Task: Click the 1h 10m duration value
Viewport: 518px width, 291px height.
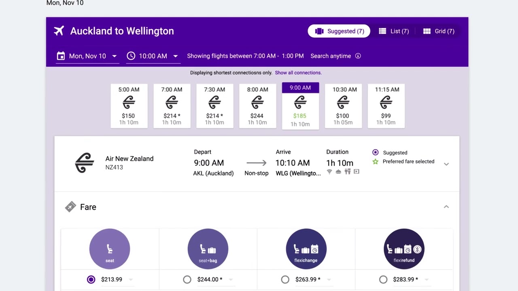Action: click(340, 163)
